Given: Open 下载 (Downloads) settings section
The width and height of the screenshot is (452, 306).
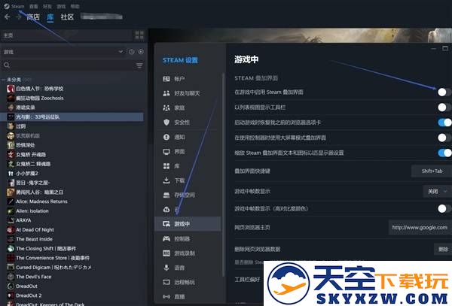Looking at the screenshot, I should 188,180.
